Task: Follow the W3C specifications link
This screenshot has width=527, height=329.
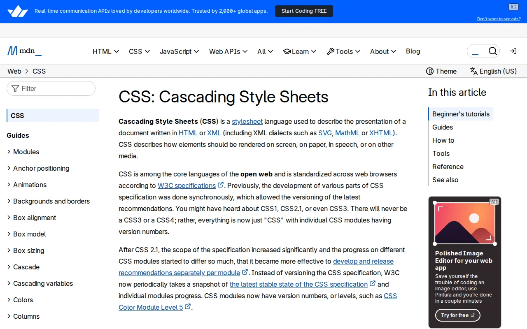Action: (x=187, y=185)
